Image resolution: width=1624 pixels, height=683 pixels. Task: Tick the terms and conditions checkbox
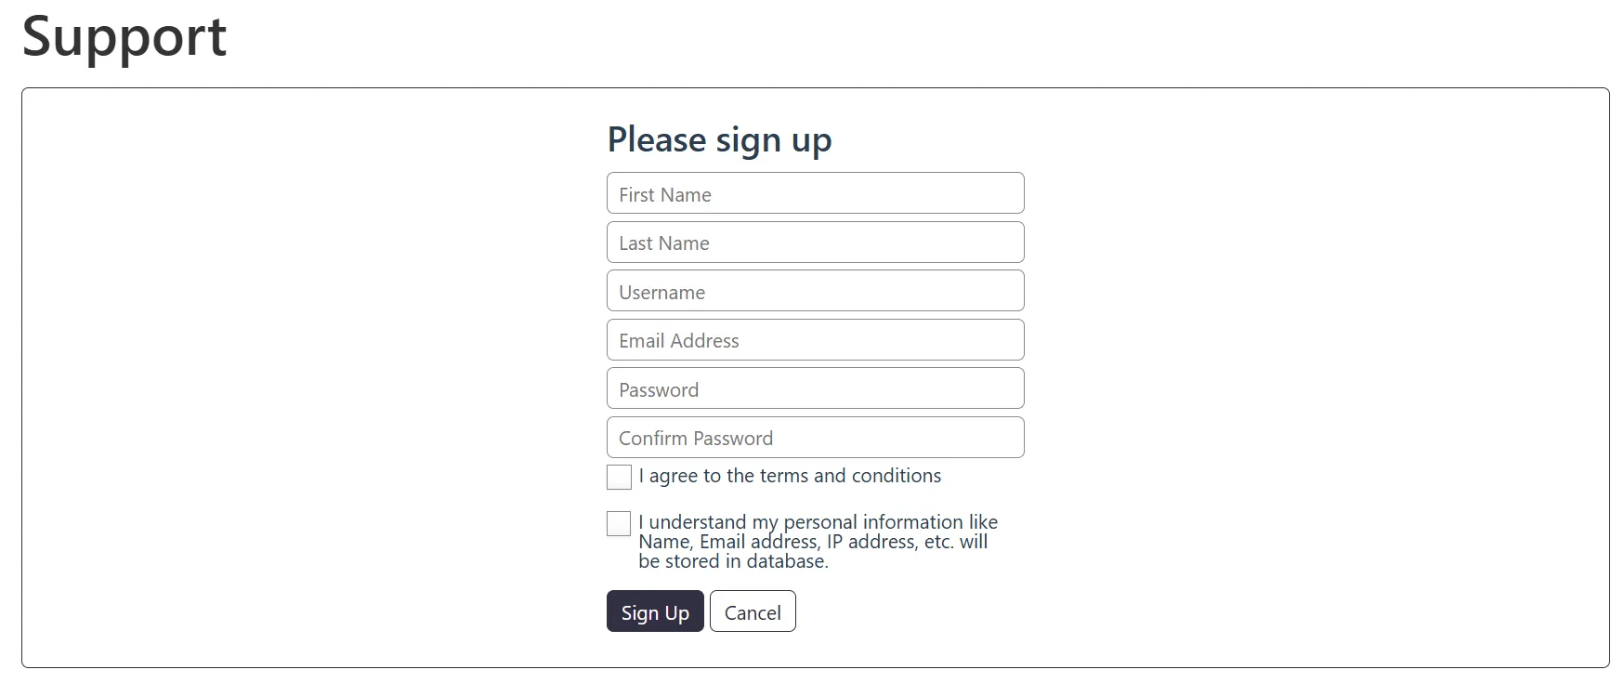[x=619, y=477]
